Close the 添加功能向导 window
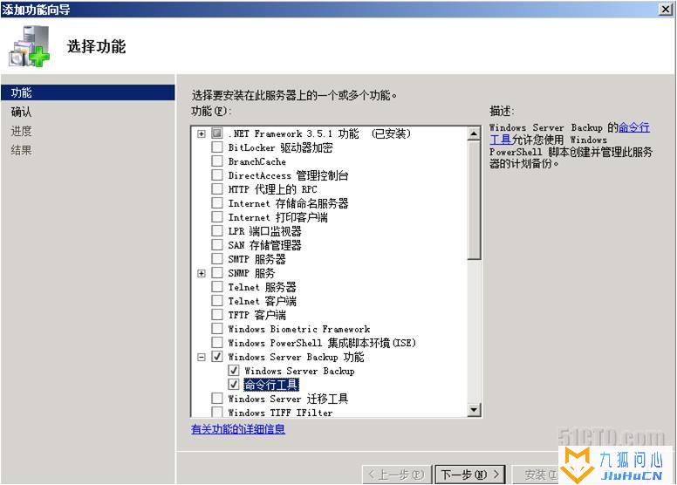This screenshot has width=677, height=485. 665,9
